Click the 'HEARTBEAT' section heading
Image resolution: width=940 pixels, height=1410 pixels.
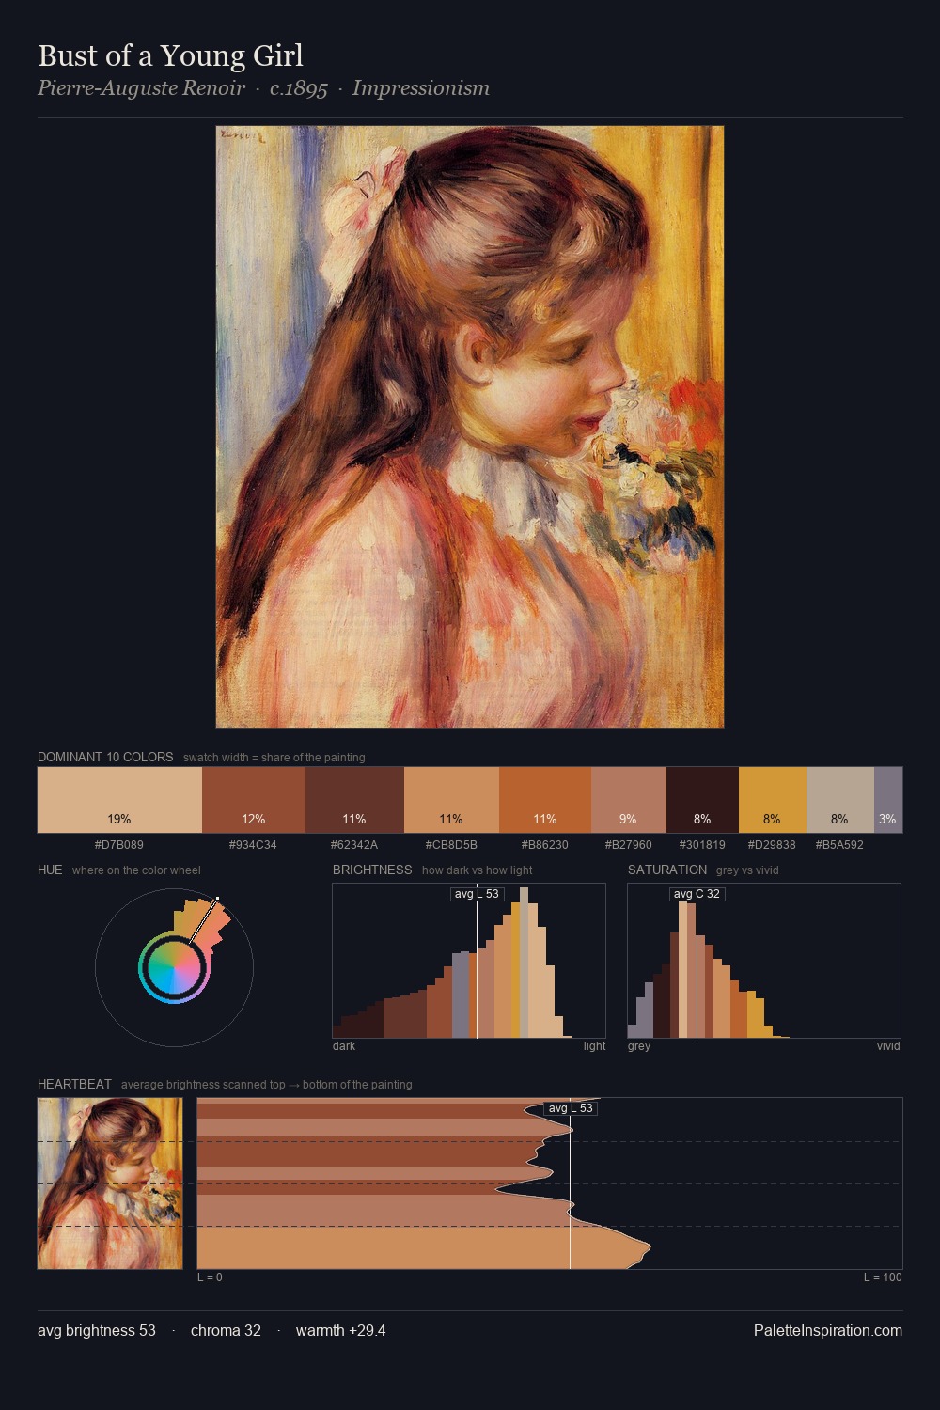(x=74, y=1084)
